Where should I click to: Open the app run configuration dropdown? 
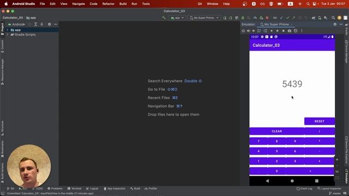[x=177, y=18]
